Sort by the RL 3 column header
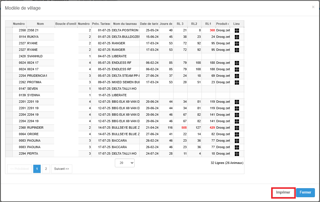The image size is (320, 202). (x=180, y=24)
